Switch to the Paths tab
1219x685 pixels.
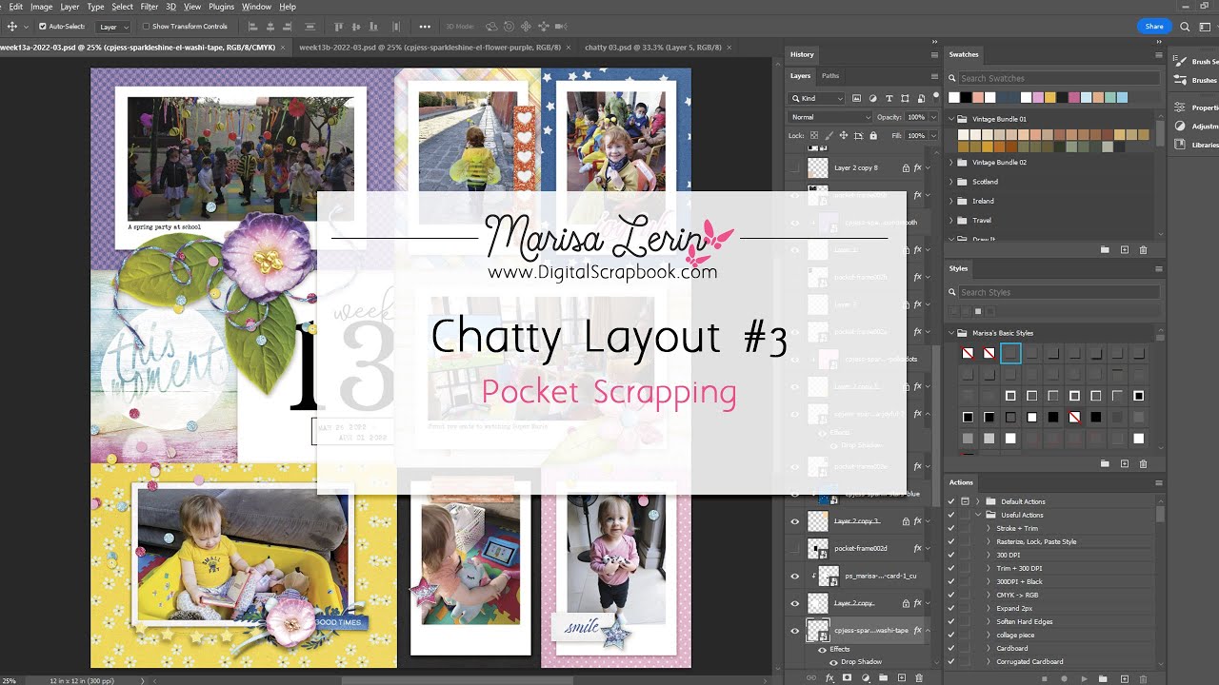pos(830,76)
